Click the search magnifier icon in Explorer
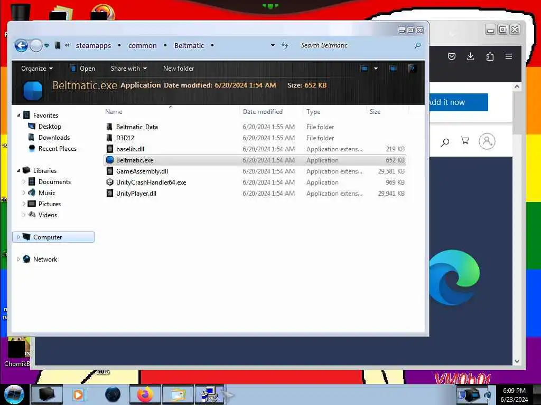Viewport: 541px width, 405px height. point(417,45)
